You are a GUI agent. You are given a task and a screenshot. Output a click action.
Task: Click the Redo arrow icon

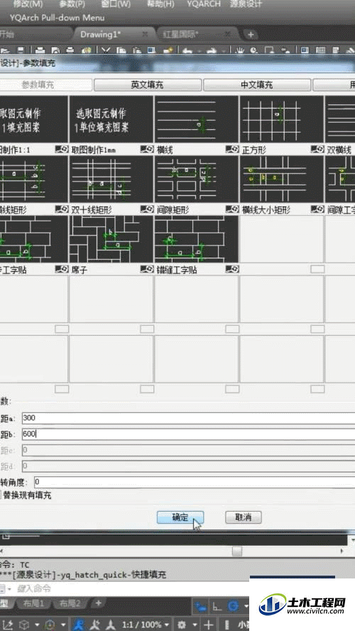click(x=212, y=50)
